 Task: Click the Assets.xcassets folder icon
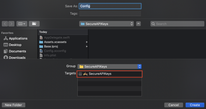[41, 42]
